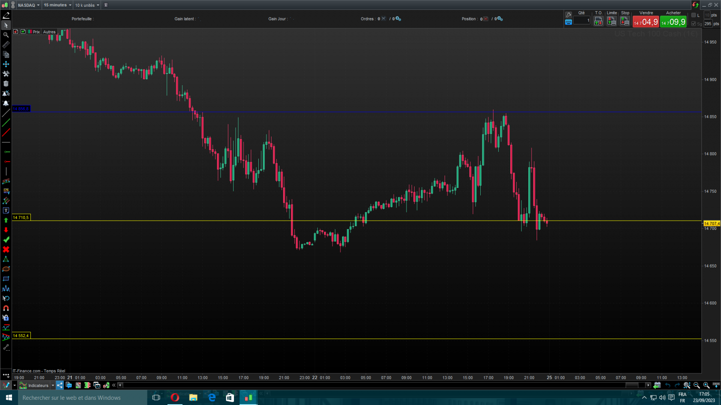Click the red-green refresh arrows icon
The image size is (721, 405).
click(x=695, y=5)
